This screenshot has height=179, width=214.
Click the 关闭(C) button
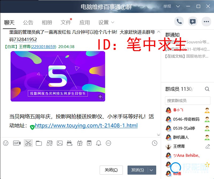point(111,170)
